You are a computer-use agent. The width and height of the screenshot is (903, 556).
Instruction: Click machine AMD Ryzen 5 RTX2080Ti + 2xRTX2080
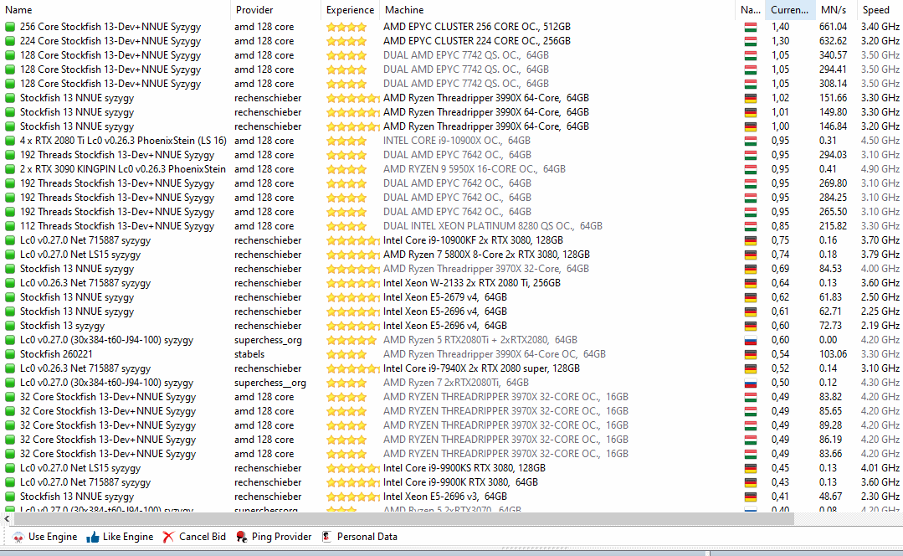click(x=480, y=340)
